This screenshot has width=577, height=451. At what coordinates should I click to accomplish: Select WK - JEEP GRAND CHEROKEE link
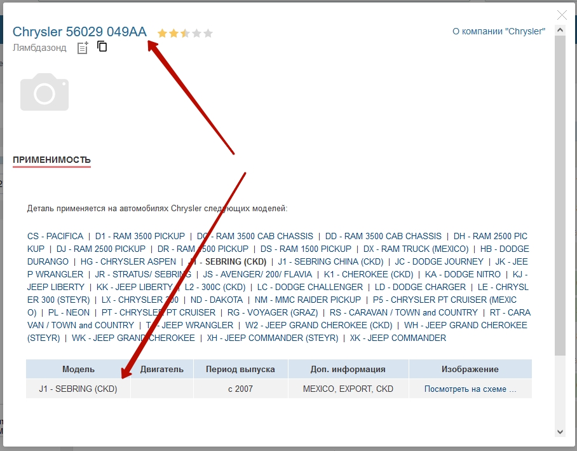click(x=133, y=338)
